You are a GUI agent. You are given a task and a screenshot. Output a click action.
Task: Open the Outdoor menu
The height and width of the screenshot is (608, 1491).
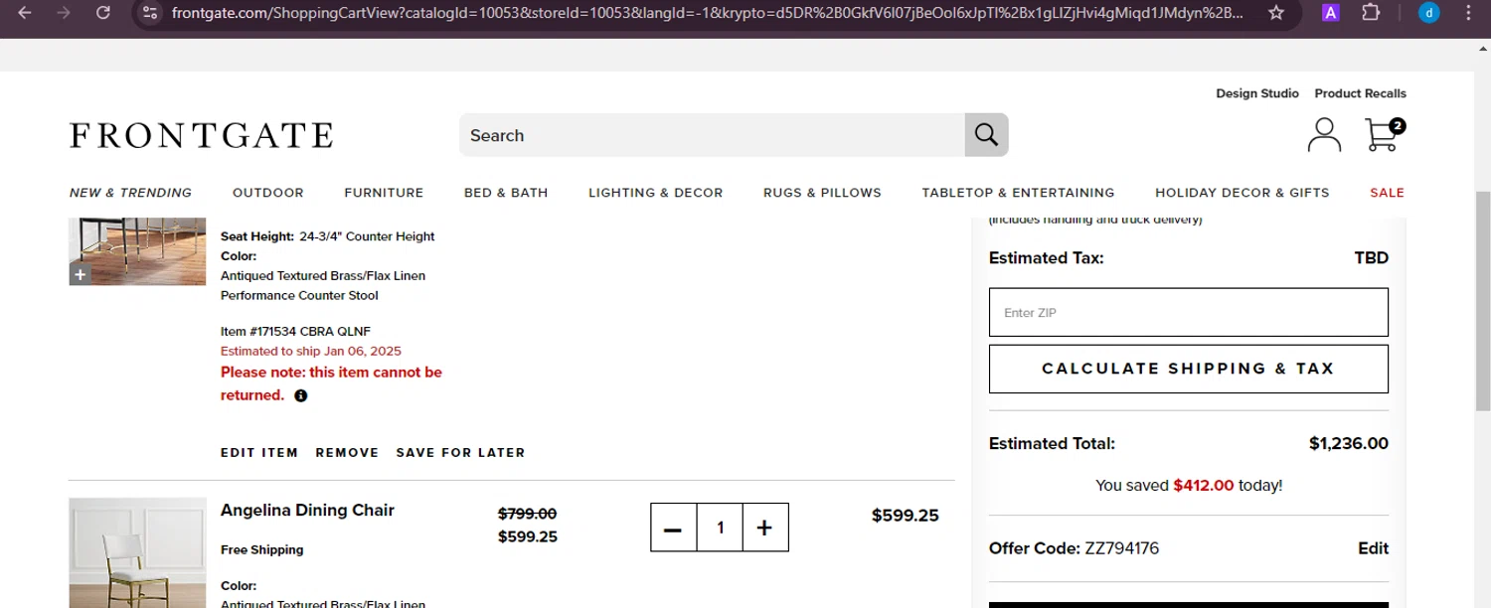pyautogui.click(x=268, y=193)
